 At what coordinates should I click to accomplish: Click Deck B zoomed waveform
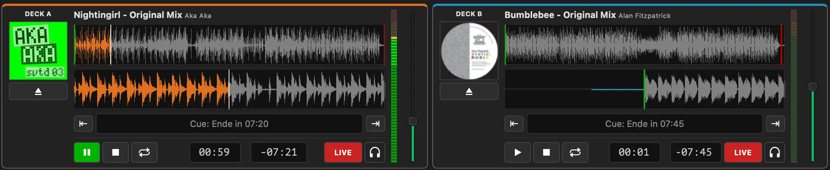(645, 89)
